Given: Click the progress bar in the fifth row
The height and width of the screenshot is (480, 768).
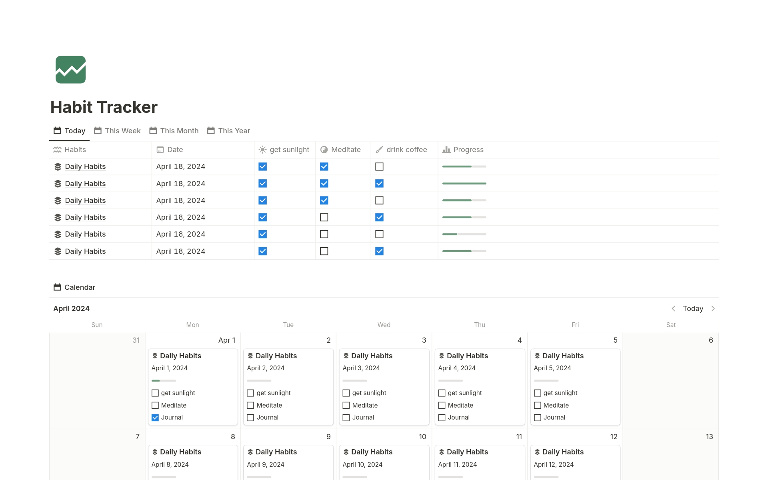Looking at the screenshot, I should click(x=464, y=234).
